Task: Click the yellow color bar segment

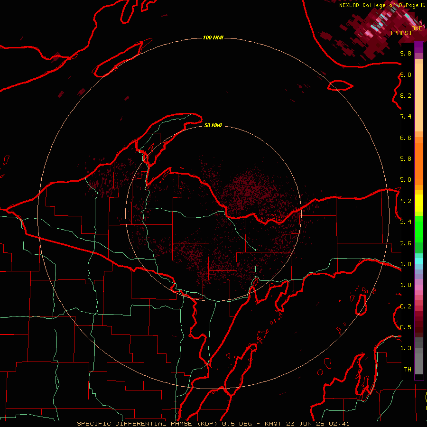Action: click(419, 203)
